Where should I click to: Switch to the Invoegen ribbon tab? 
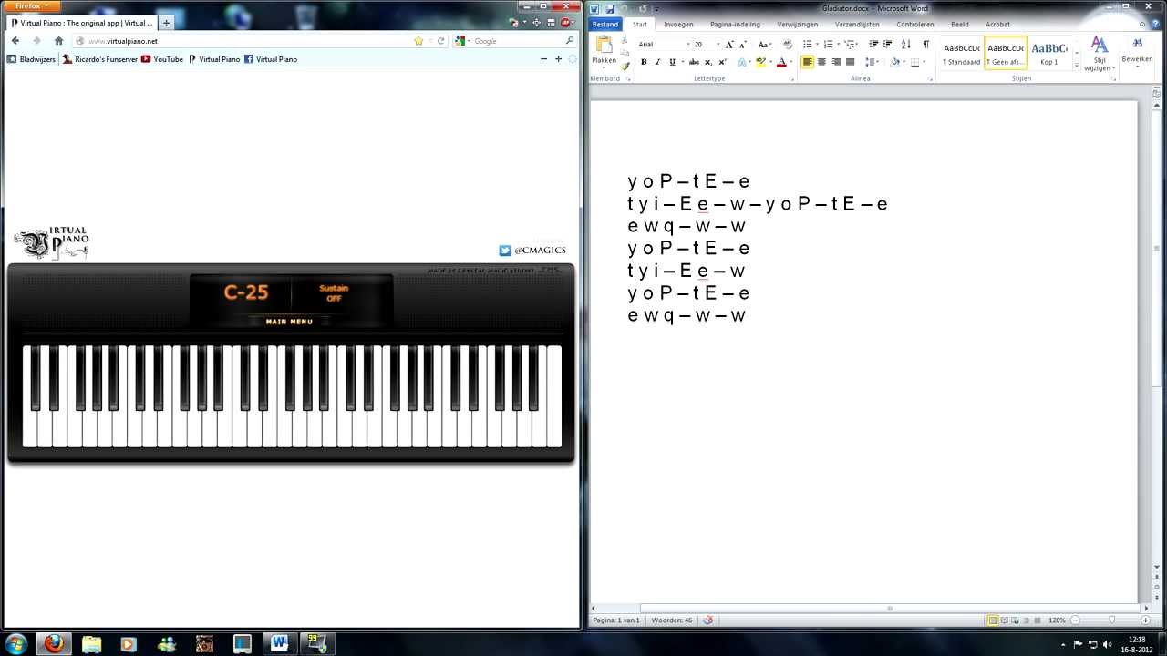(x=678, y=25)
